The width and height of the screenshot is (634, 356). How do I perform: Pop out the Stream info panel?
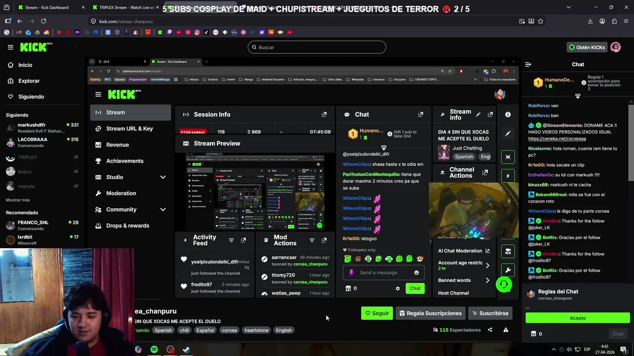[x=490, y=114]
